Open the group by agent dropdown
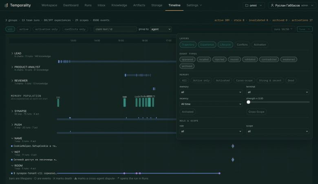The height and width of the screenshot is (184, 318). 161,29
